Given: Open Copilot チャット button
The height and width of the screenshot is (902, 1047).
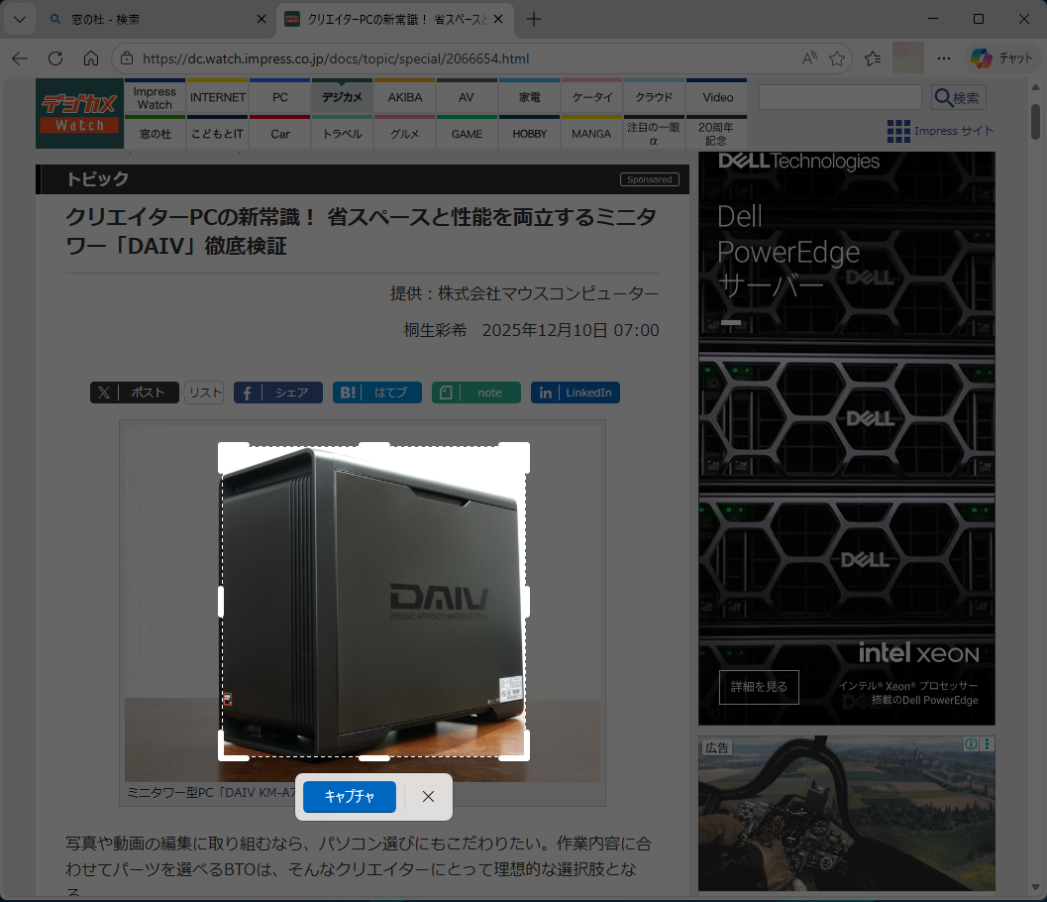Looking at the screenshot, I should 1001,58.
